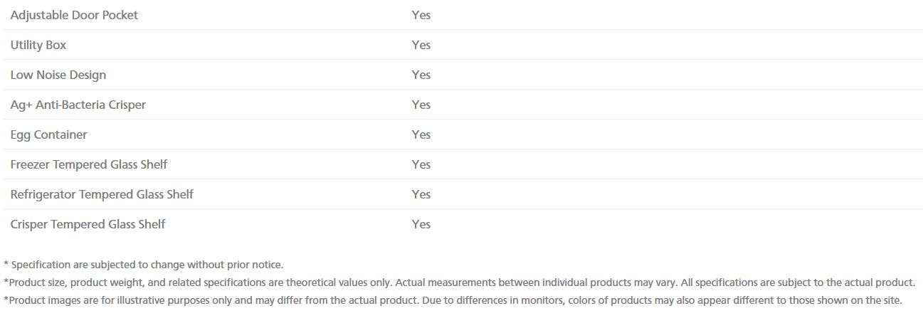Screen dimensions: 923x333
Task: Select the Yes value for Egg Container
Action: (421, 134)
